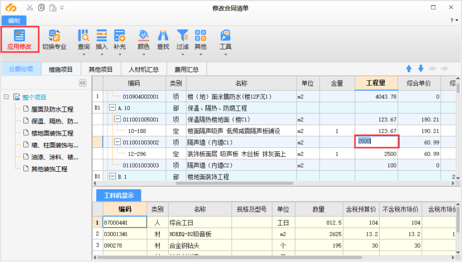
Task: Click the 颜色 paint bucket icon
Action: pos(144,36)
